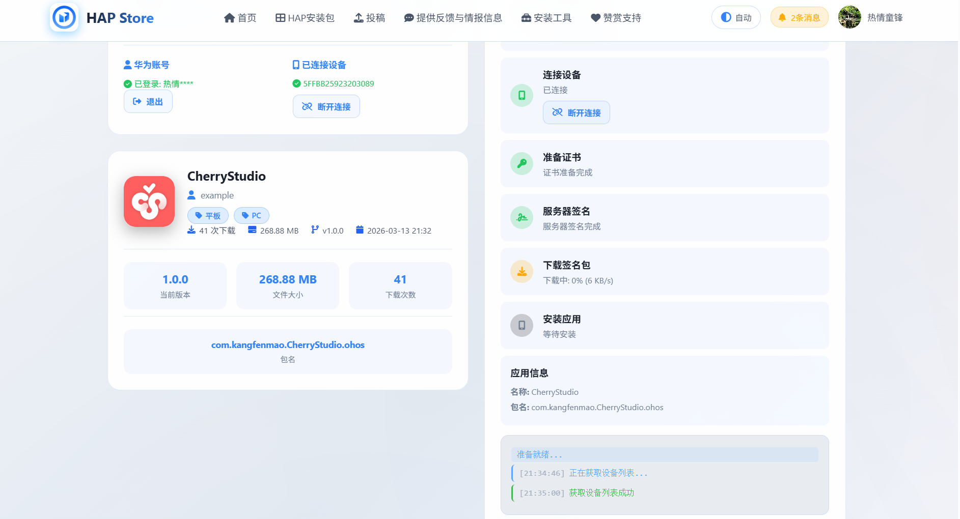Click the author name example
This screenshot has height=519, width=960.
click(x=217, y=195)
